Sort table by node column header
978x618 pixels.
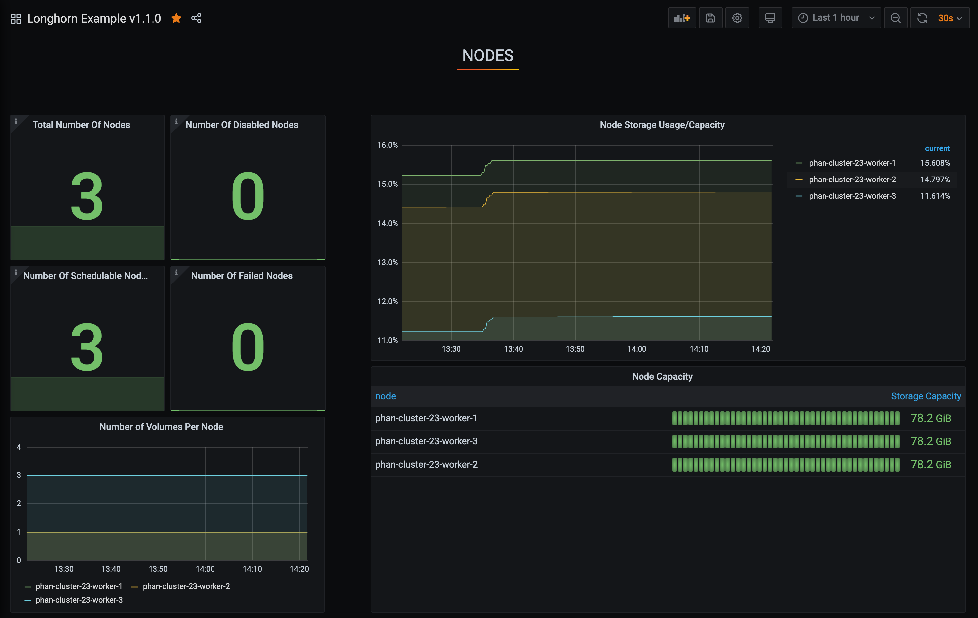click(385, 396)
